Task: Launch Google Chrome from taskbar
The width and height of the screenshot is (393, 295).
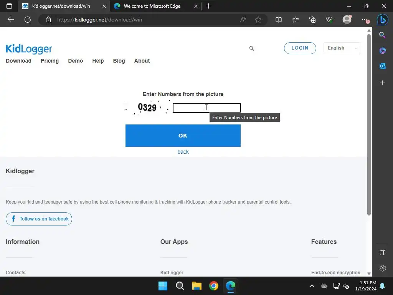Action: click(x=214, y=286)
